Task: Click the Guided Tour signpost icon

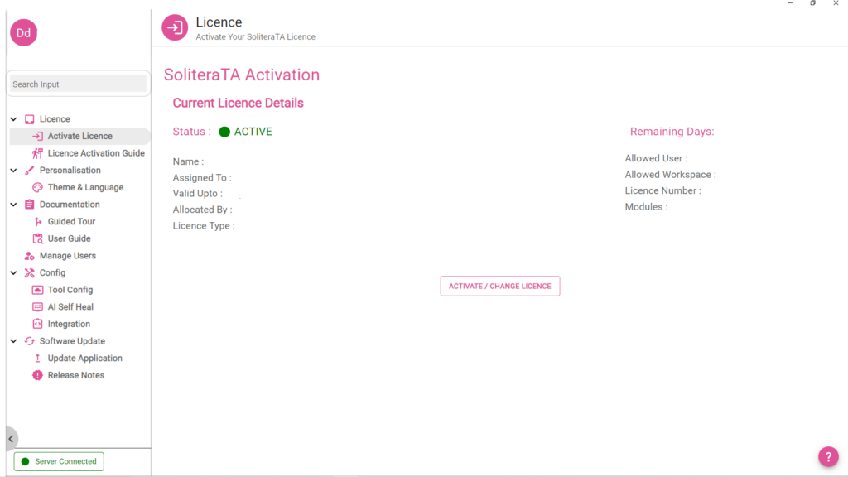Action: pos(37,222)
